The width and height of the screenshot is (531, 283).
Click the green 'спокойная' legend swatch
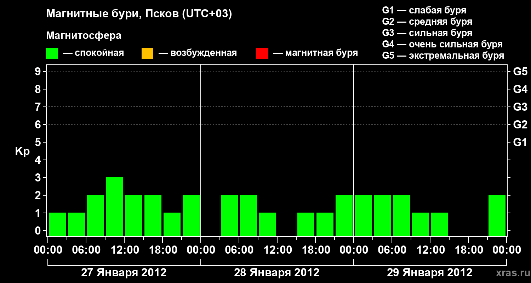(52, 53)
